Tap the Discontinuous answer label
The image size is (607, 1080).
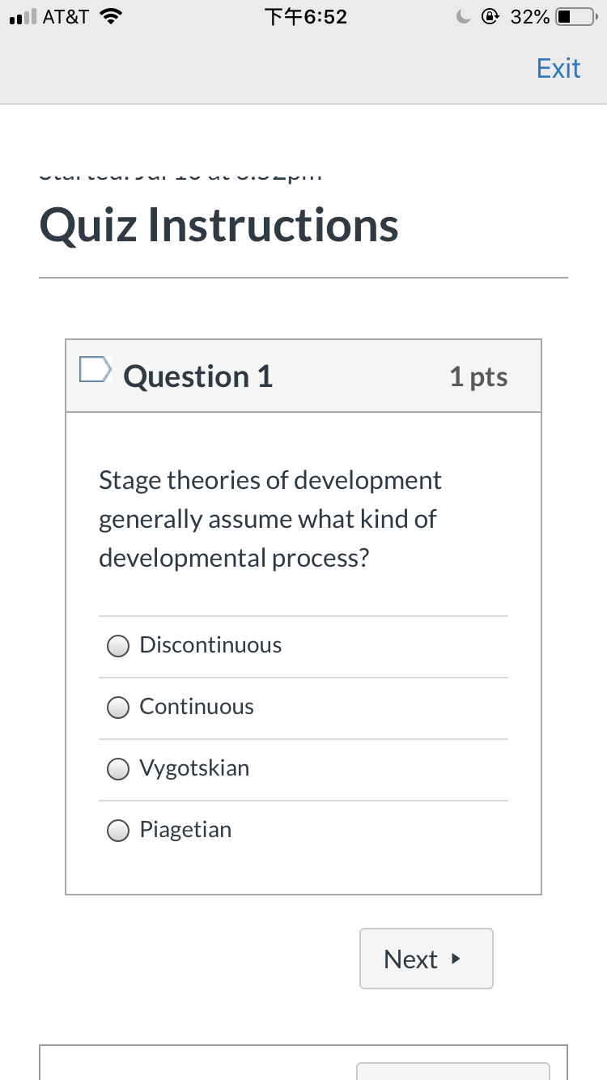point(210,645)
